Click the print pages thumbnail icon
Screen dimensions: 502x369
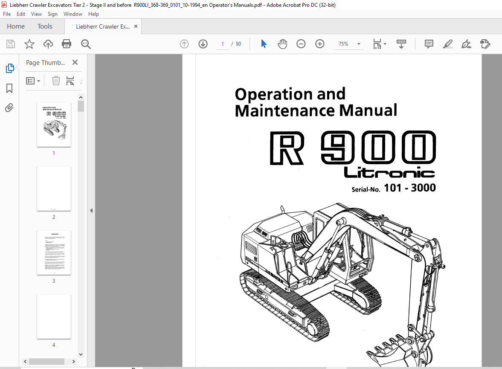click(70, 81)
